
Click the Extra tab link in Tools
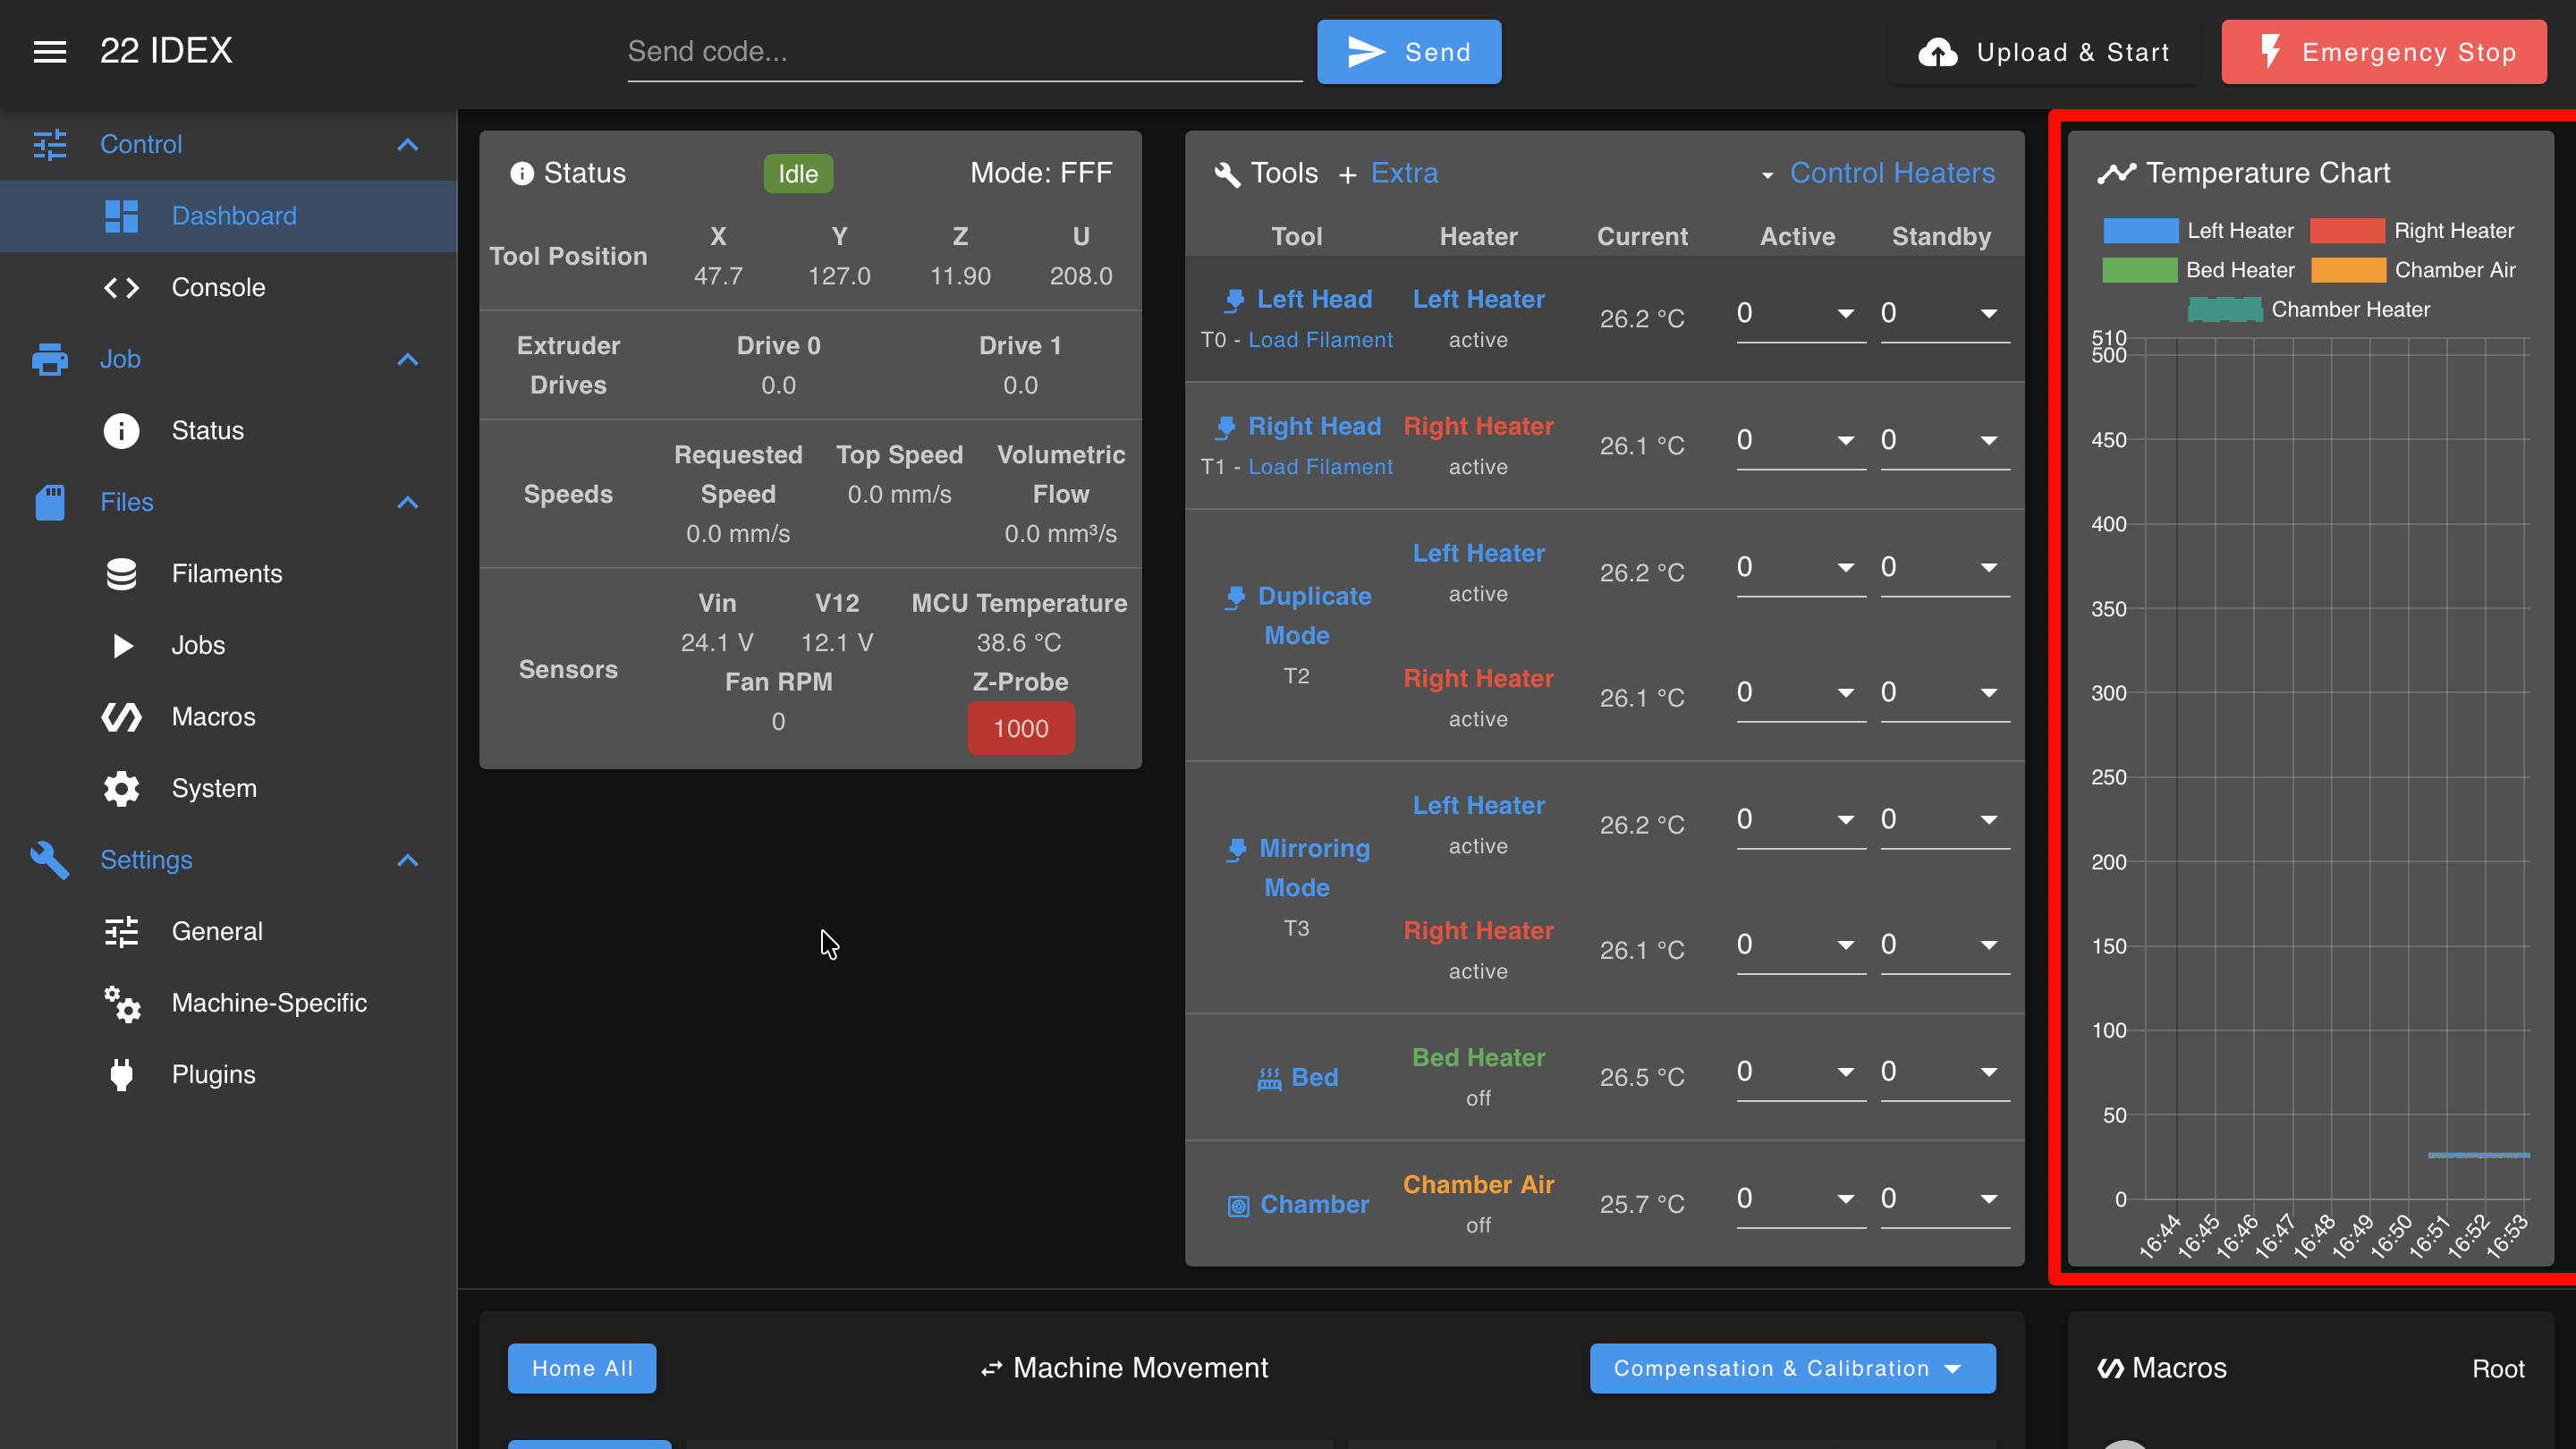[x=1404, y=174]
